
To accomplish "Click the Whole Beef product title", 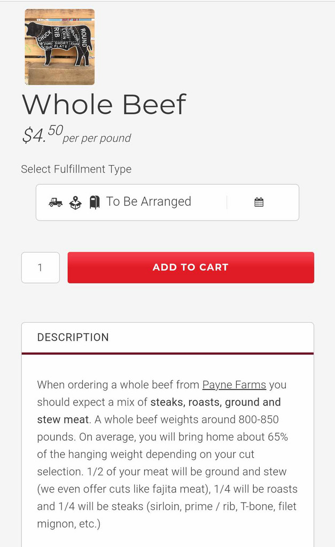I will [x=104, y=104].
